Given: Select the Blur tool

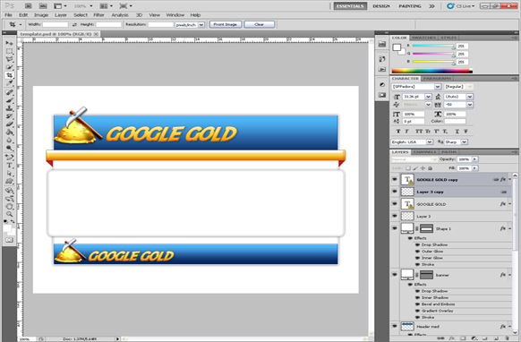Looking at the screenshot, I should point(9,141).
